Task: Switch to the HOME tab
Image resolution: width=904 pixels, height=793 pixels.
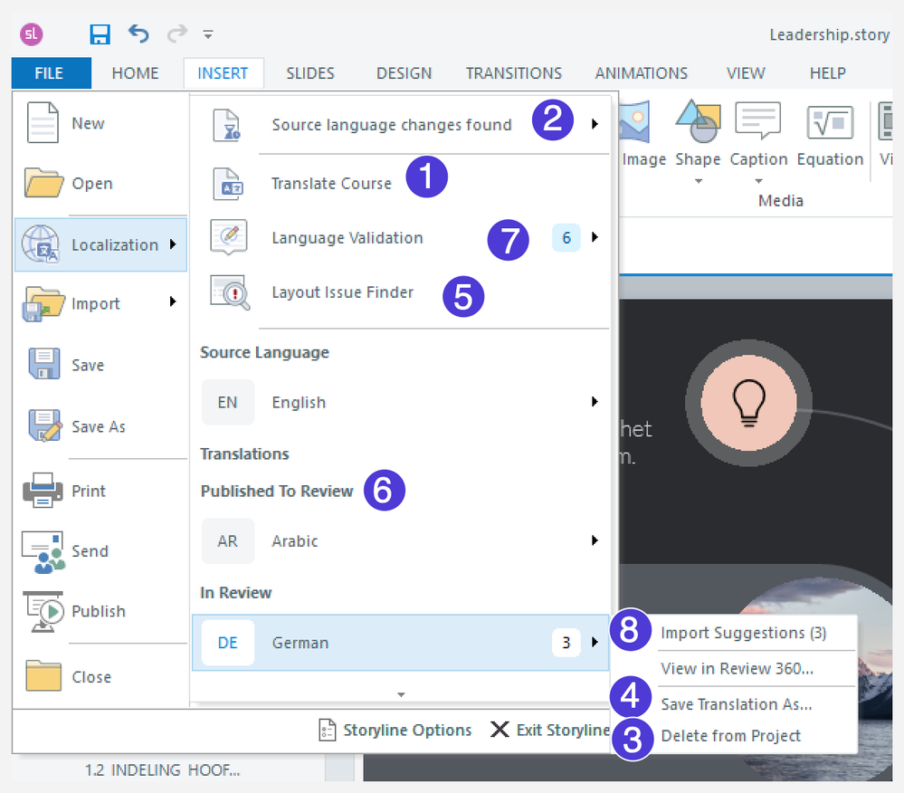Action: tap(136, 73)
